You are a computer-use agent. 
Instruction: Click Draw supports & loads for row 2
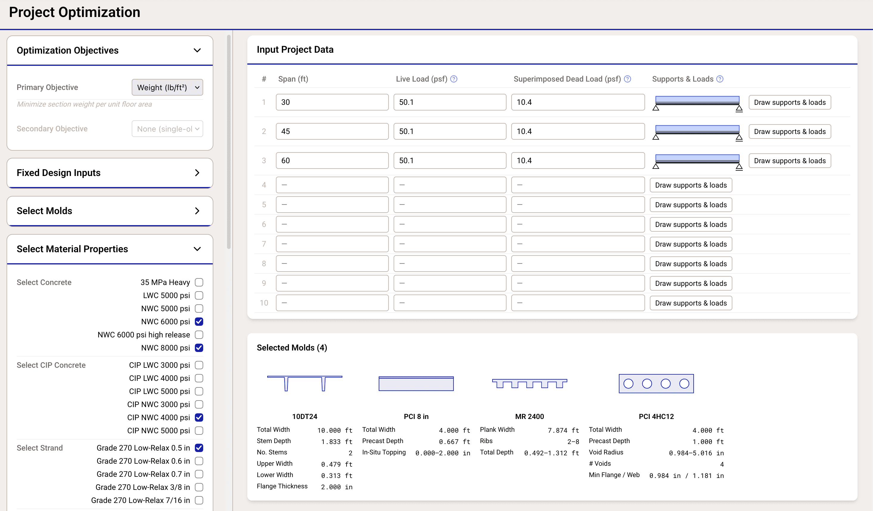coord(790,132)
